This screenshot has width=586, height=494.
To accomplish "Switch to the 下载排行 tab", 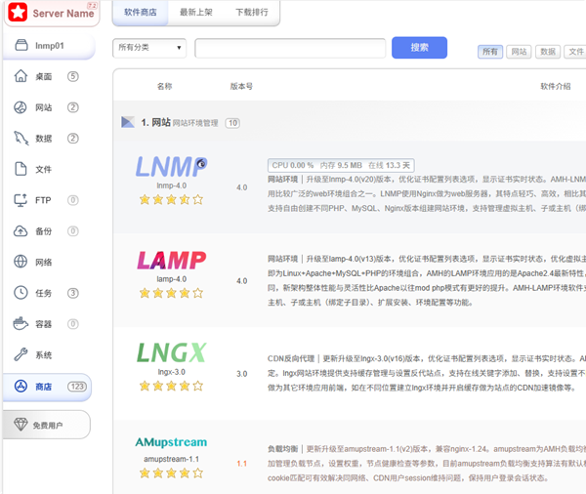I will click(x=252, y=13).
